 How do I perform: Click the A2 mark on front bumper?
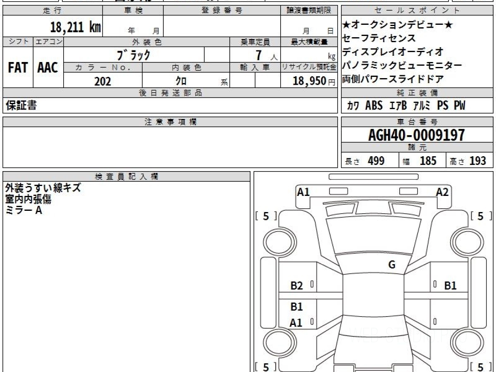[x=442, y=192]
